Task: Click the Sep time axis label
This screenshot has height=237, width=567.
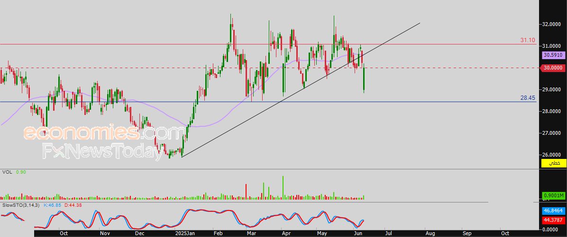Action: pos(467,234)
